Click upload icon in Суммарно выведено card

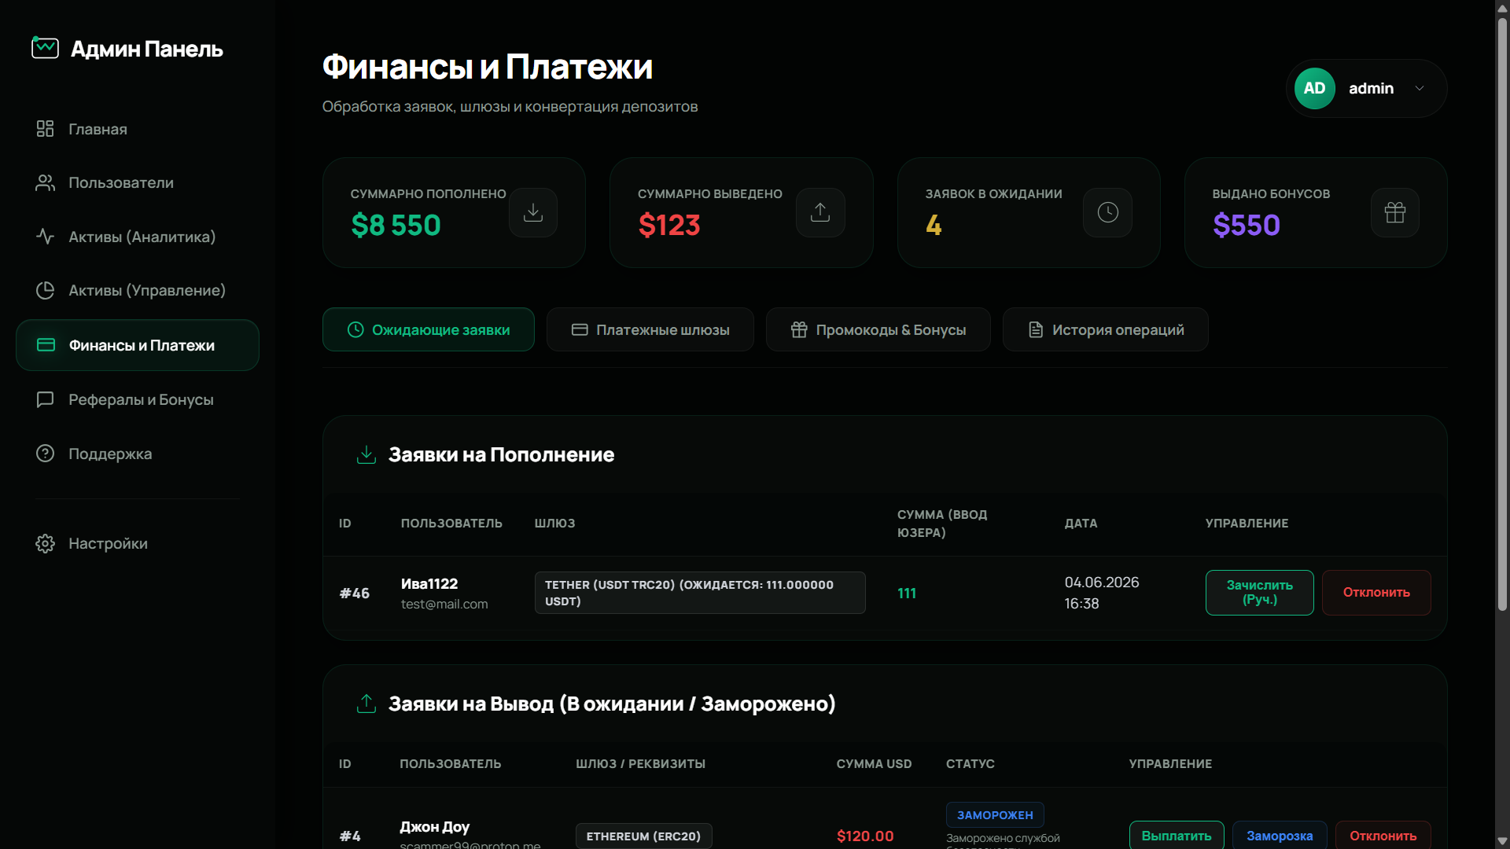[x=820, y=212]
